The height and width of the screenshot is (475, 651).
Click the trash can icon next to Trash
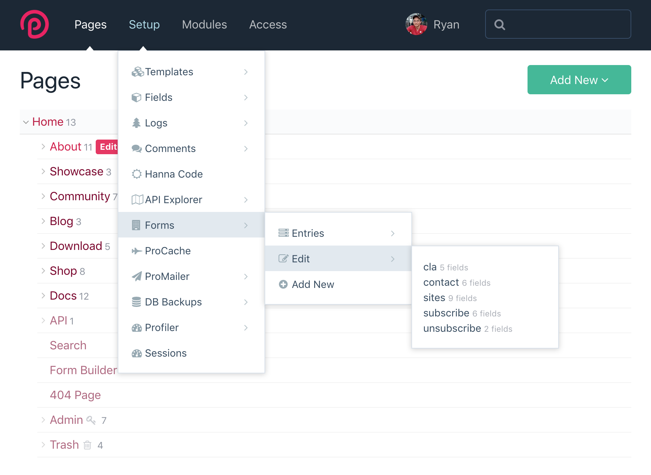[x=87, y=445]
